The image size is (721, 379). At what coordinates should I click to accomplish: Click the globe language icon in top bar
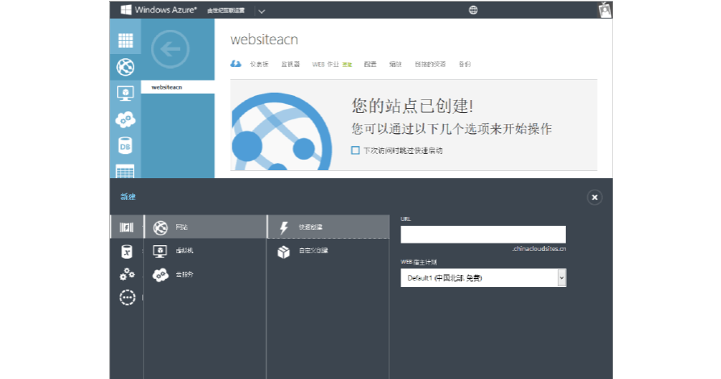(x=473, y=10)
